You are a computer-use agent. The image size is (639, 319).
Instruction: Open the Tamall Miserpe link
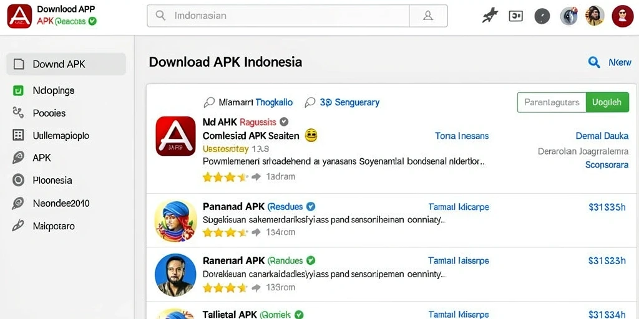[459, 315]
